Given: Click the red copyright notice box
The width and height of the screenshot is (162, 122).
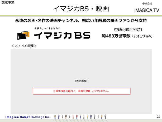Looking at the screenshot, I should [82, 91].
